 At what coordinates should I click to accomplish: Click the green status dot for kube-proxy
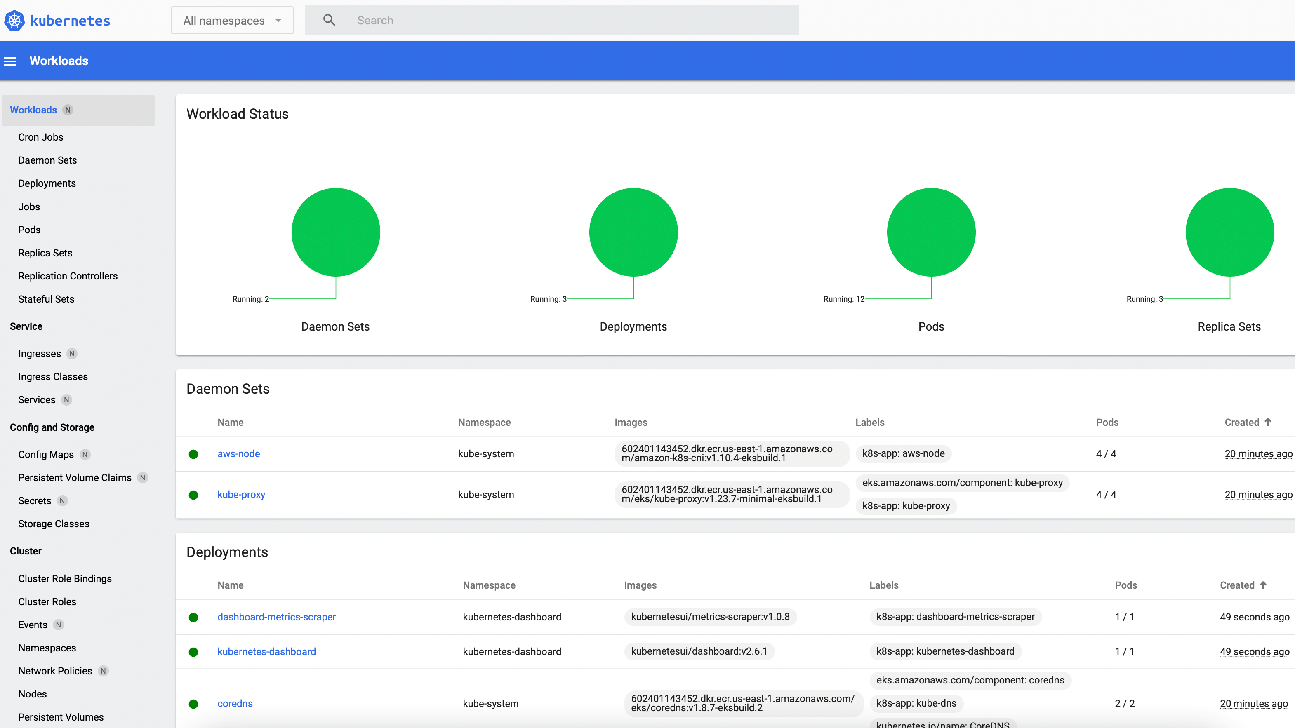pyautogui.click(x=193, y=495)
